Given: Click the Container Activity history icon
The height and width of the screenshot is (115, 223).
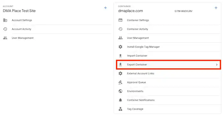Looking at the screenshot, I should click(x=120, y=29).
